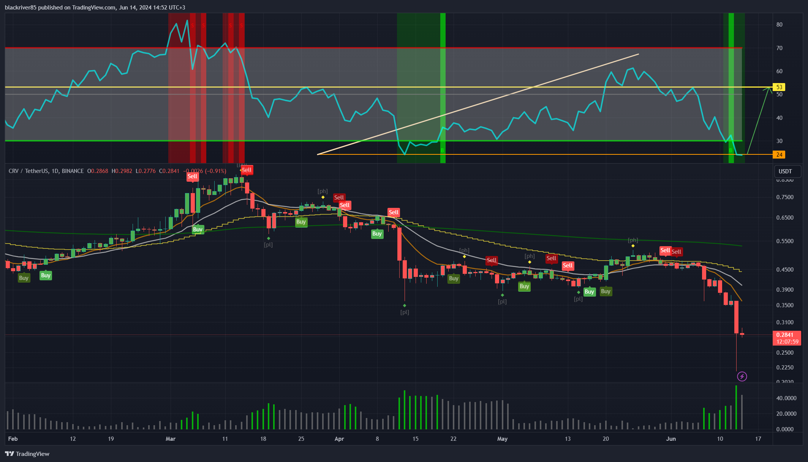Click the blackriver85 published header text
The image size is (808, 462).
click(95, 7)
